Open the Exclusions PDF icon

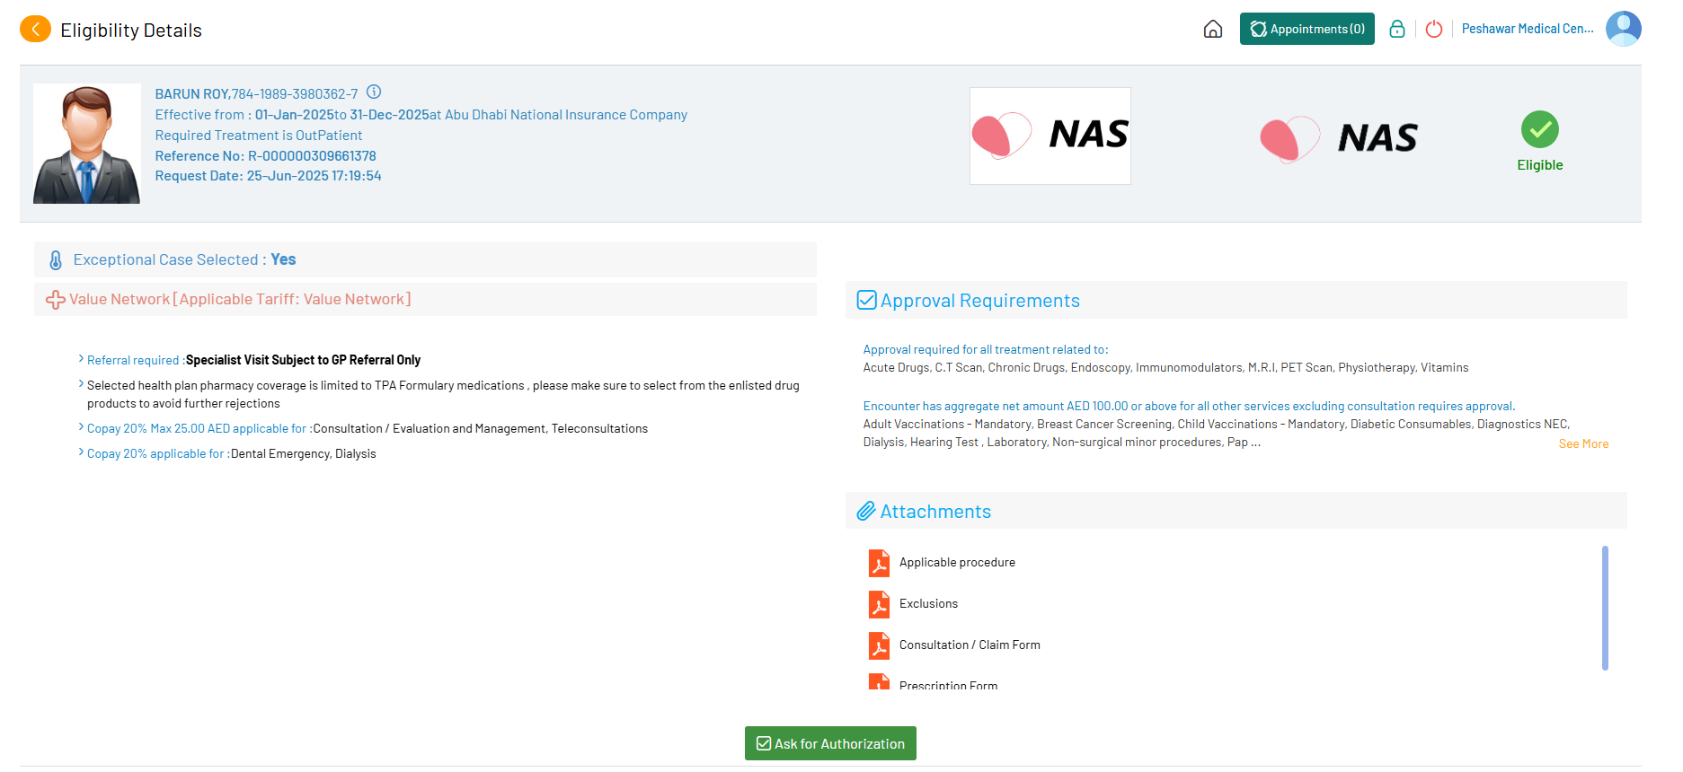[x=879, y=604]
